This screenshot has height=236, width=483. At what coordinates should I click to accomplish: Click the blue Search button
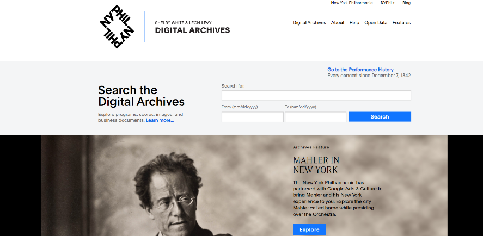pyautogui.click(x=380, y=116)
